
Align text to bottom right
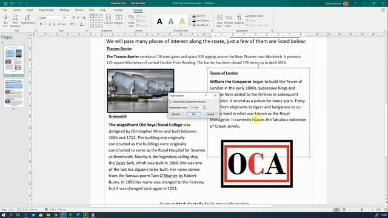pyautogui.click(x=101, y=25)
